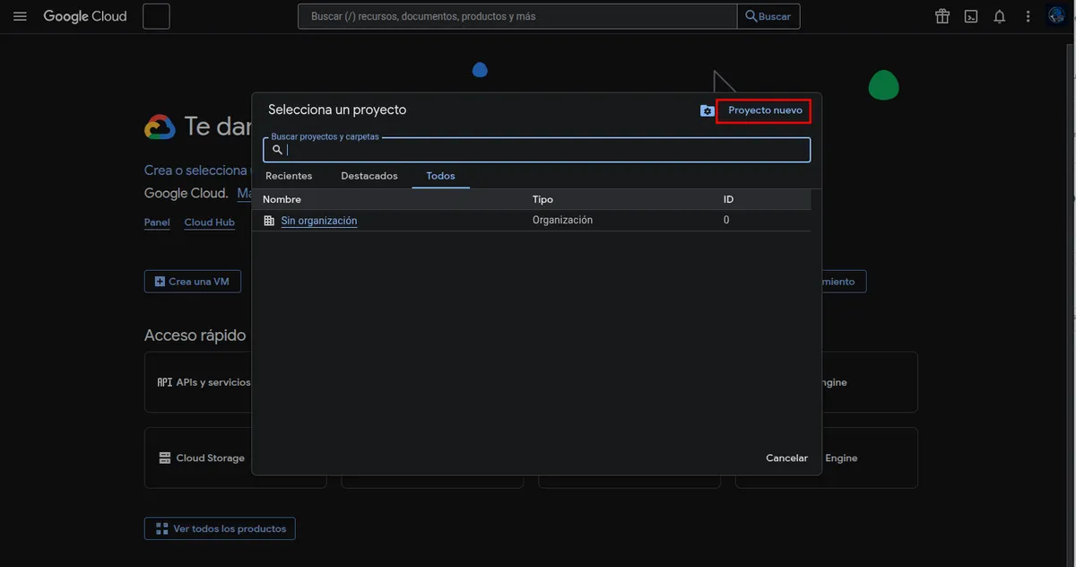This screenshot has height=567, width=1076.
Task: Click the Cancelar button
Action: coord(786,458)
